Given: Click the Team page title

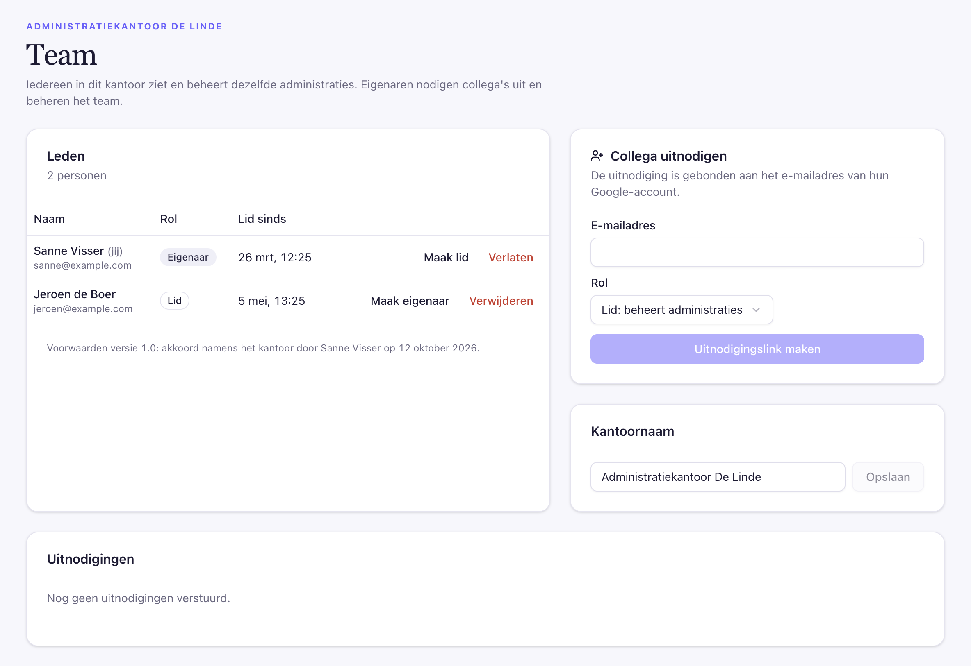Looking at the screenshot, I should (62, 55).
